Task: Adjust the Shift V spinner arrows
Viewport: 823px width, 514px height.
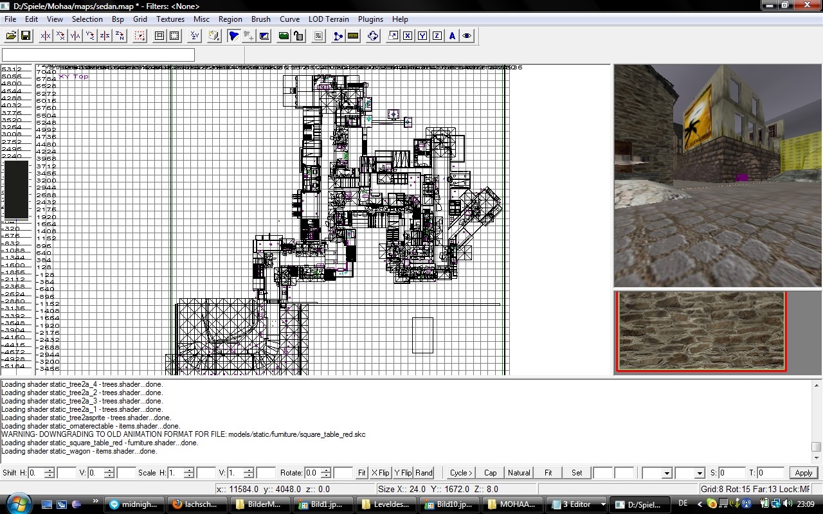Action: tap(109, 473)
